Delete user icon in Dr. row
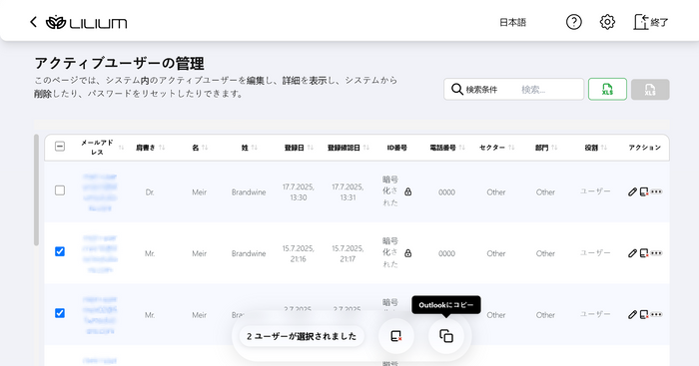This screenshot has width=699, height=366. pyautogui.click(x=644, y=191)
